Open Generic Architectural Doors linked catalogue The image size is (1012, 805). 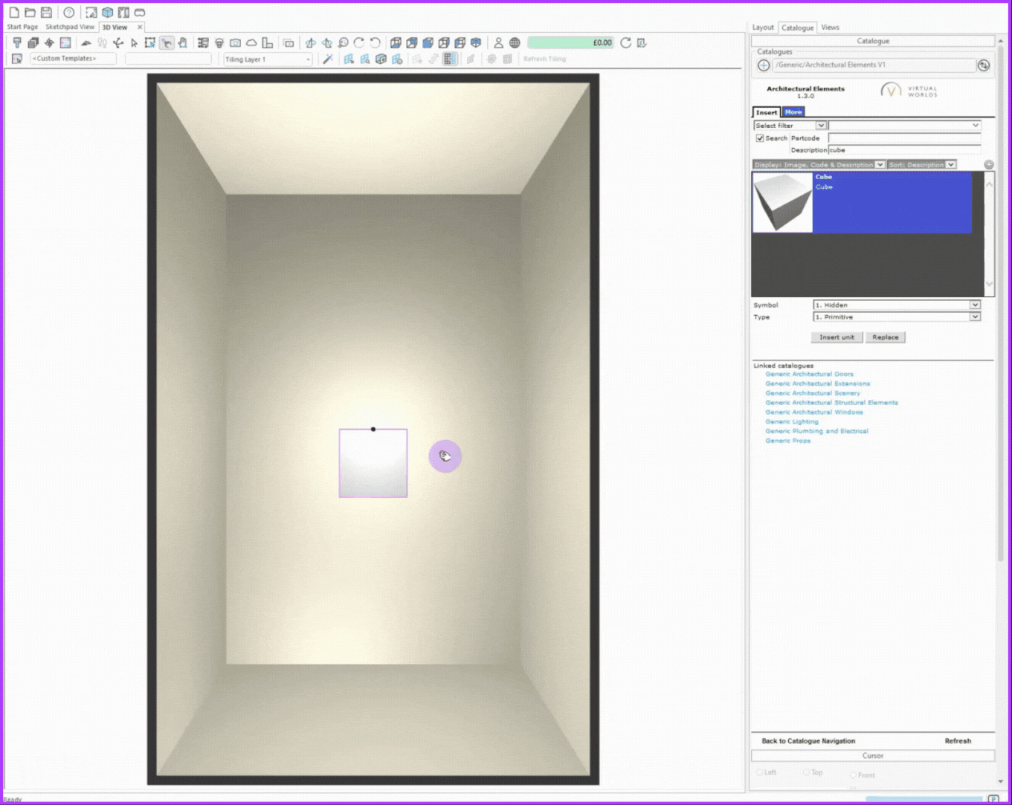pos(809,374)
